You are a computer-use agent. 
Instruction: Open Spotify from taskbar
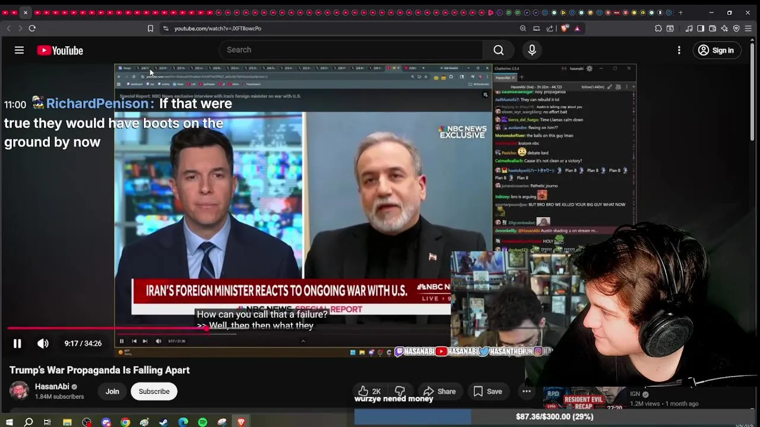pos(202,422)
